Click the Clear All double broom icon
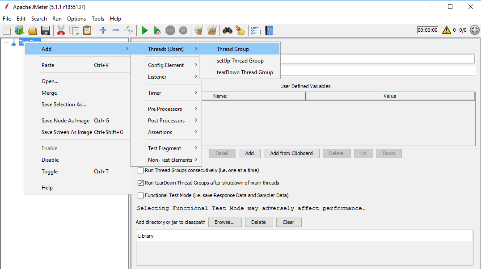 click(x=211, y=30)
